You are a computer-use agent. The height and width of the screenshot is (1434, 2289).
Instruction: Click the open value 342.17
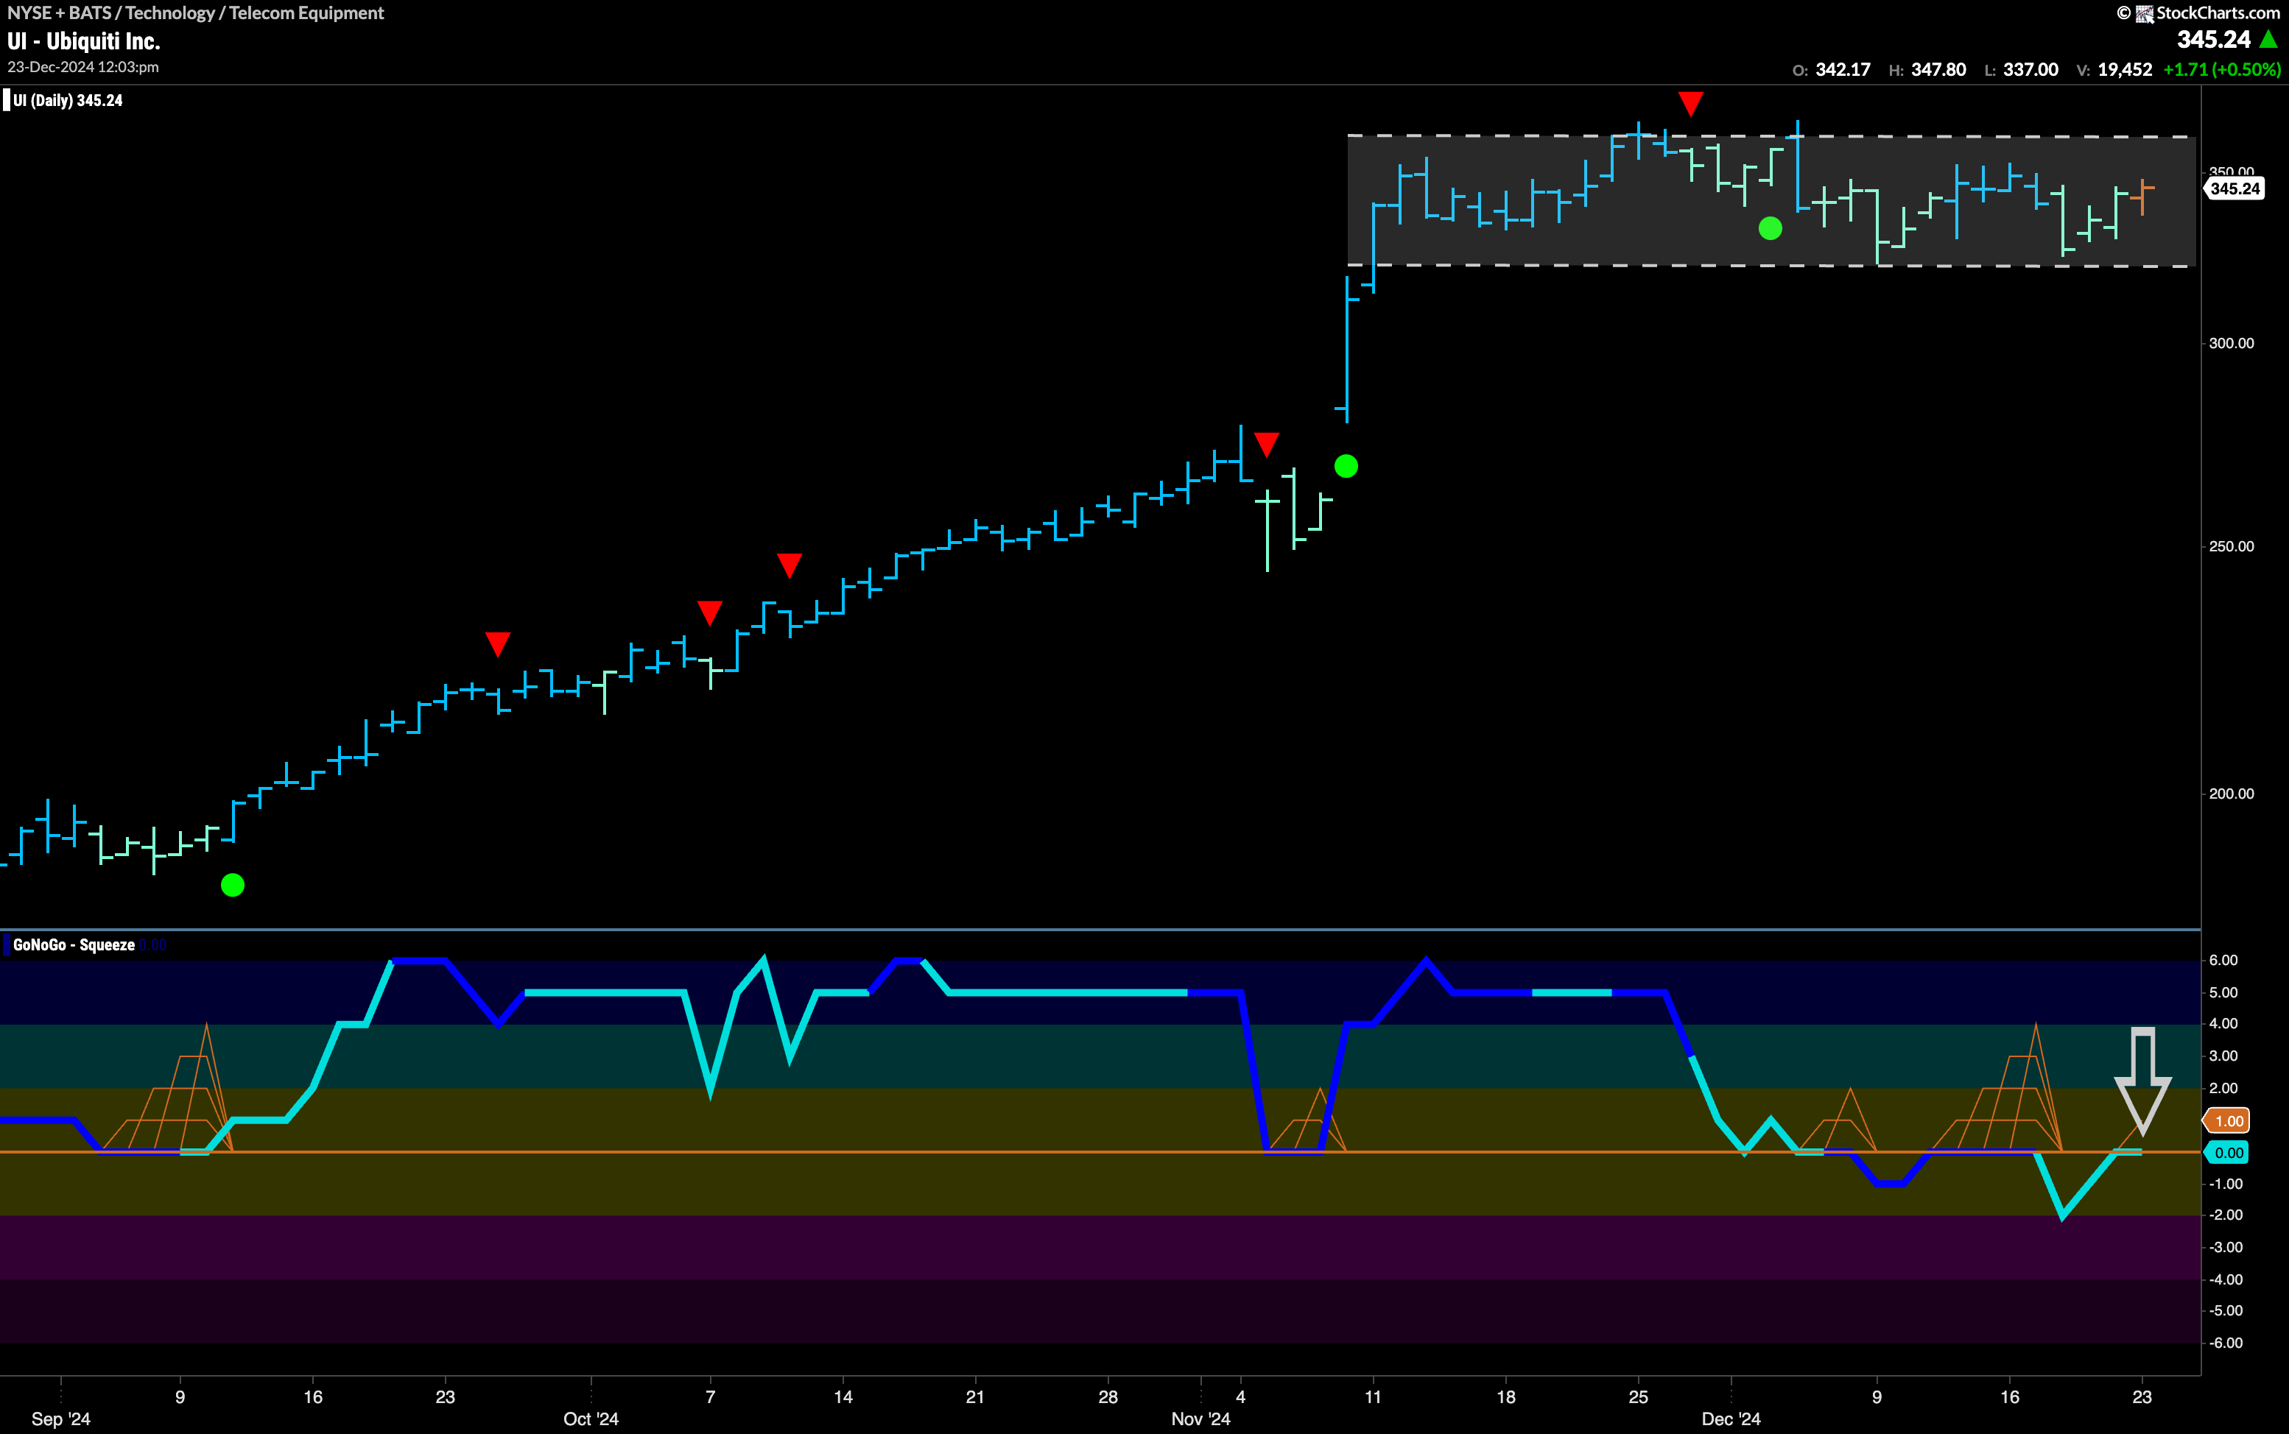(1842, 70)
